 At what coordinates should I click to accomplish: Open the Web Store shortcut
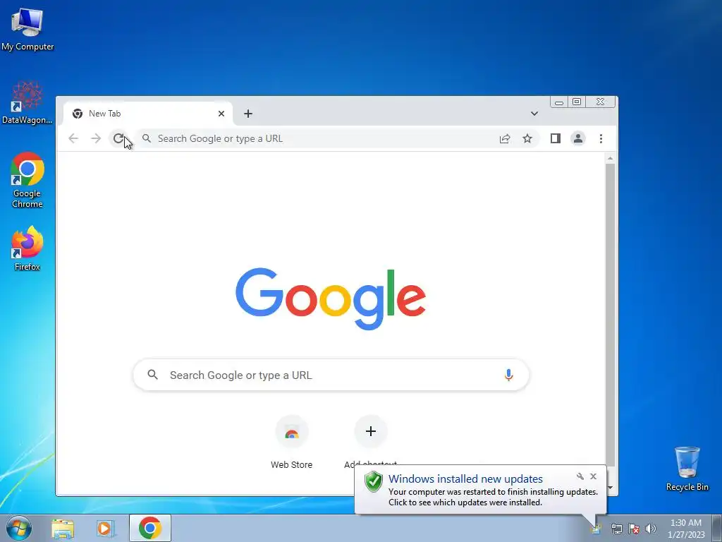click(291, 442)
